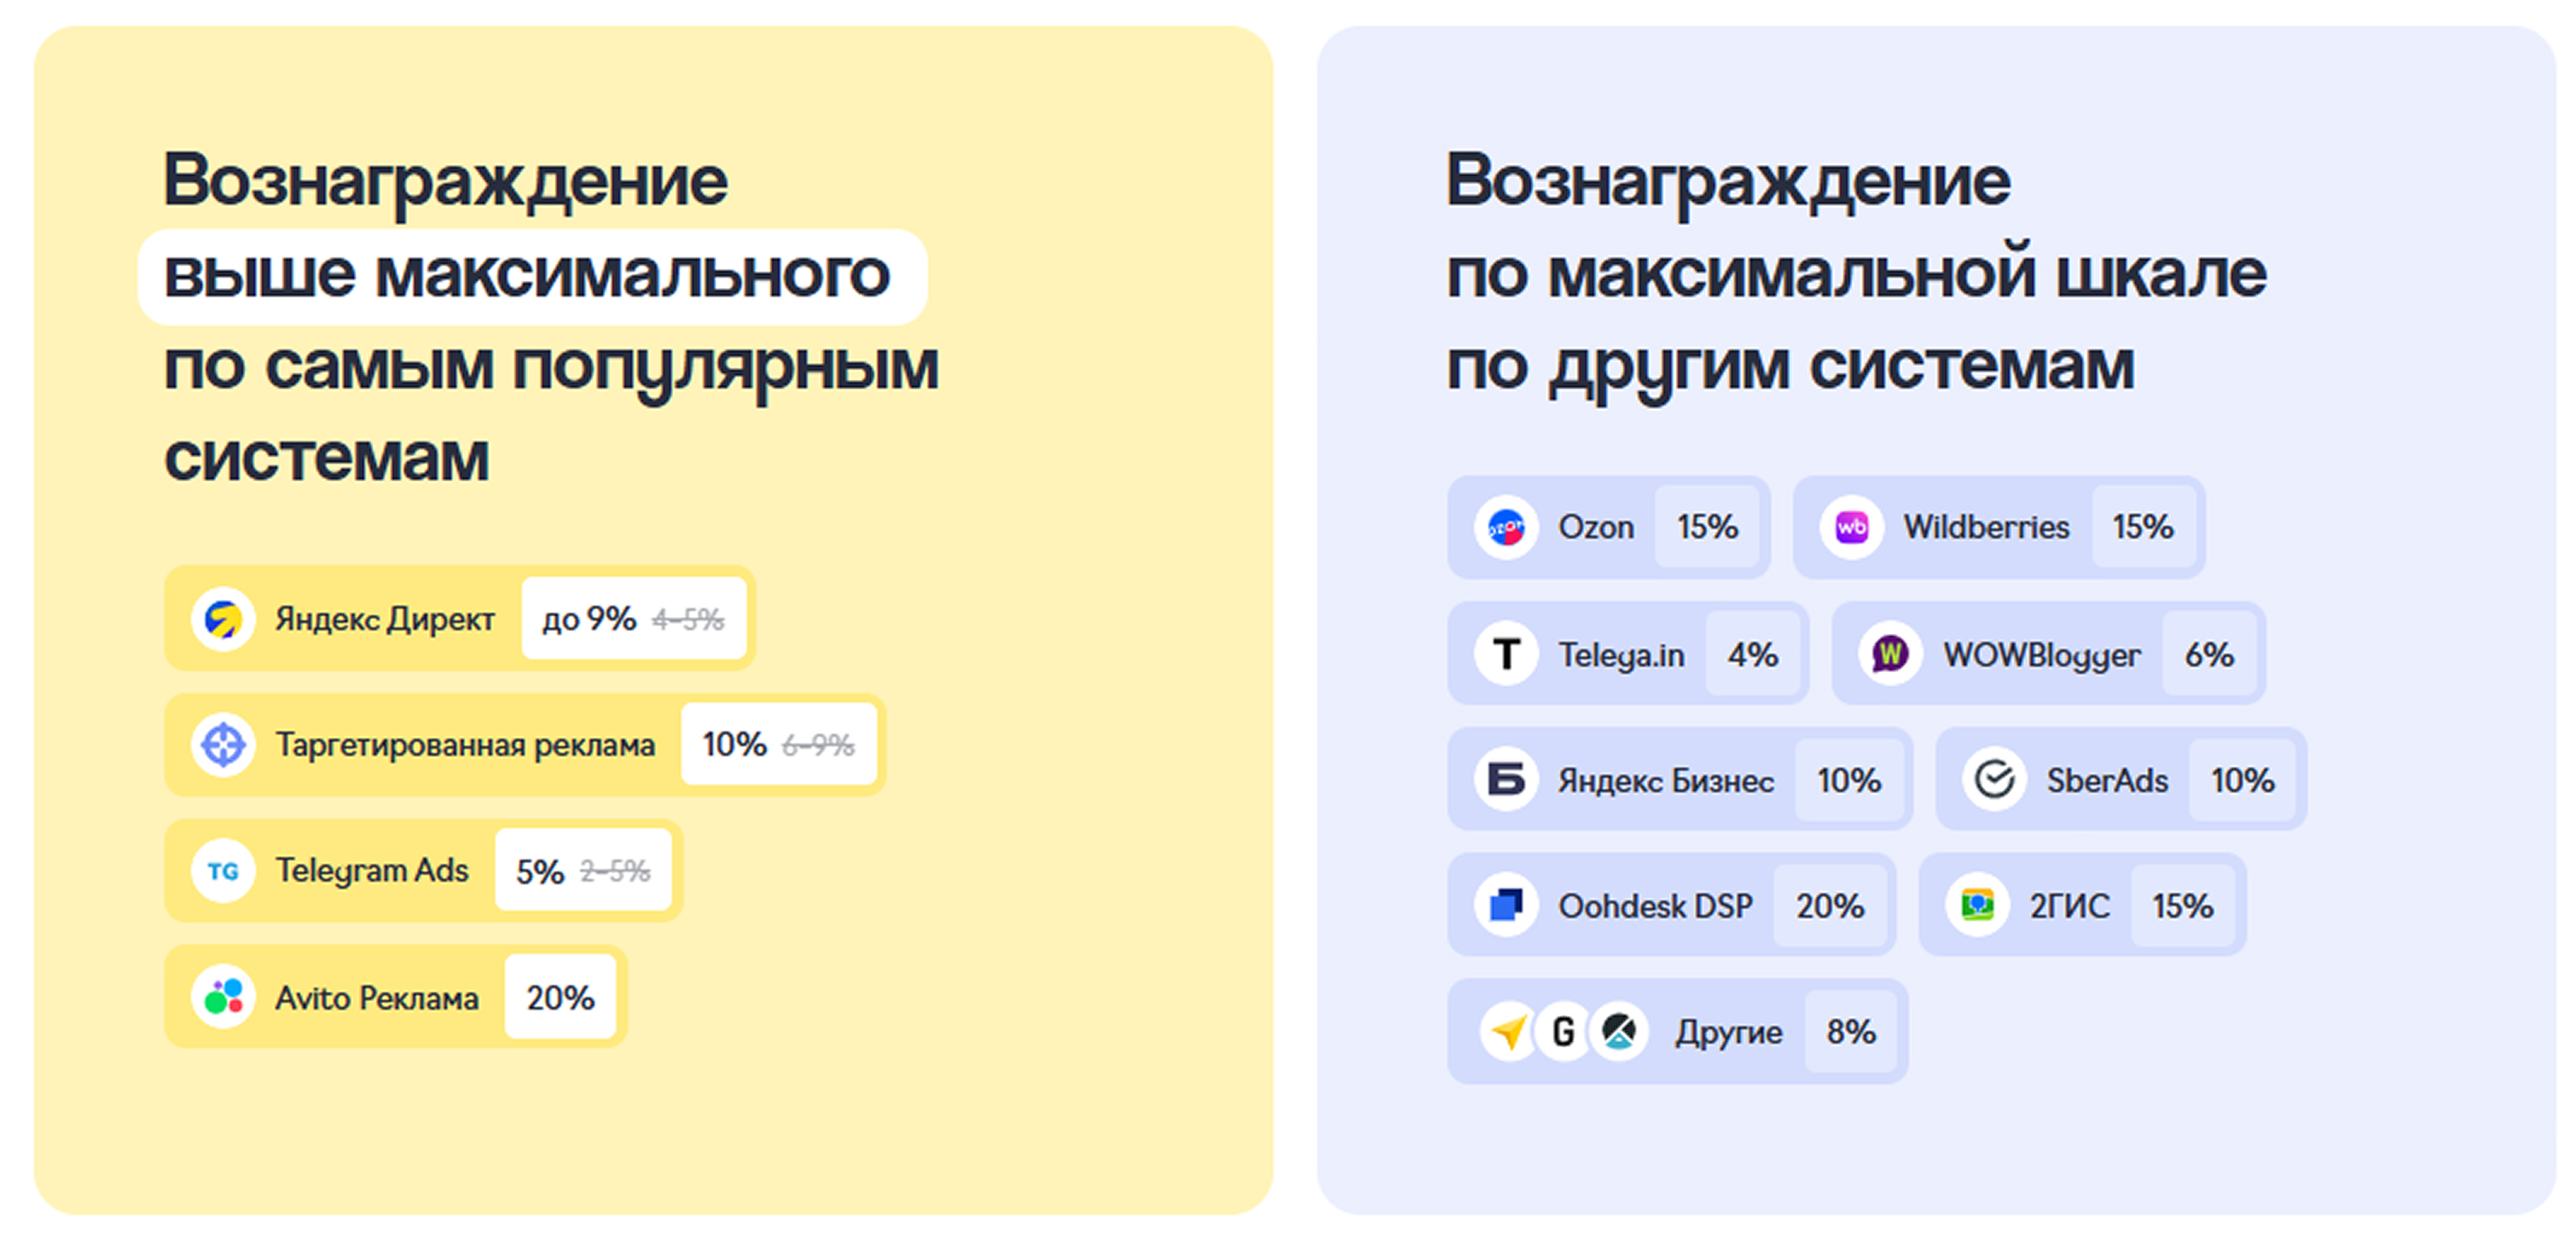The image size is (2576, 1236).
Task: Click the Wildberries logo icon
Action: point(1851,527)
